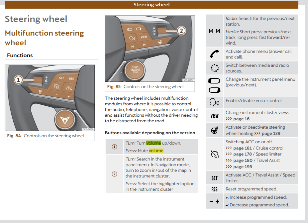Select the phone handset icon
This screenshot has width=308, height=223.
[214, 54]
